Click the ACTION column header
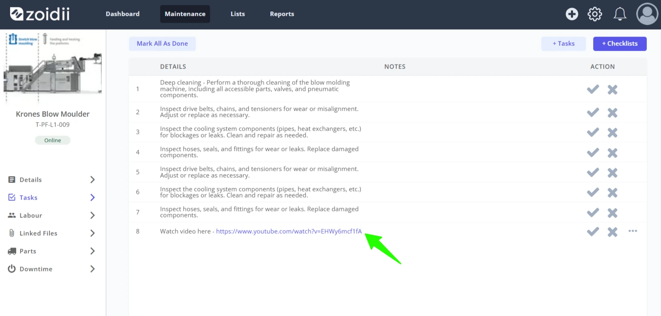Screen dimensions: 661x316 [x=603, y=67]
